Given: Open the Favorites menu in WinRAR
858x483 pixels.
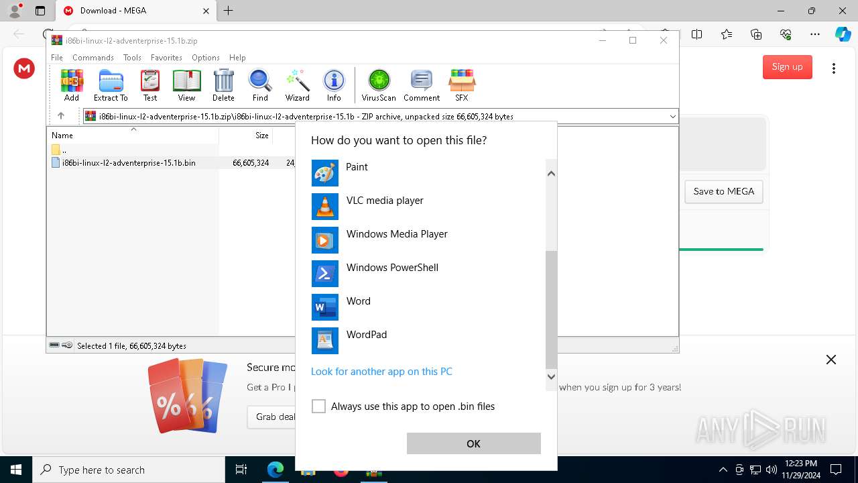Looking at the screenshot, I should pos(166,58).
